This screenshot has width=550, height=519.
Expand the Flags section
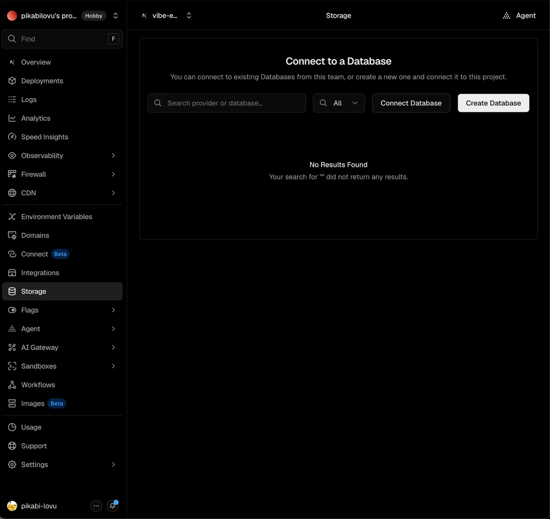(x=113, y=310)
